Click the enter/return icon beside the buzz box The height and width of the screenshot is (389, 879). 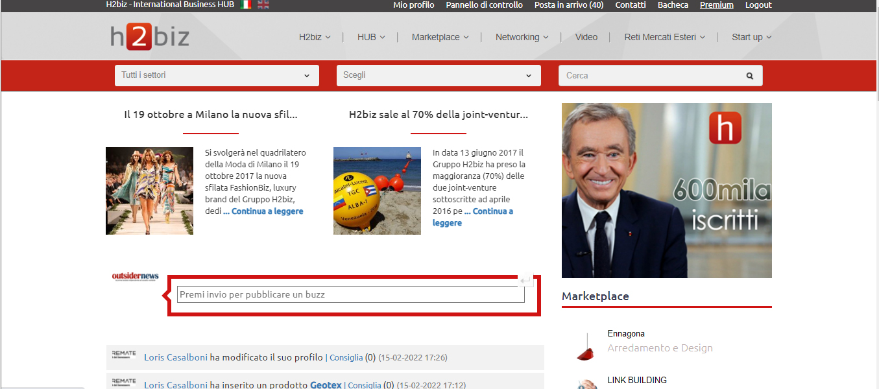(x=525, y=280)
